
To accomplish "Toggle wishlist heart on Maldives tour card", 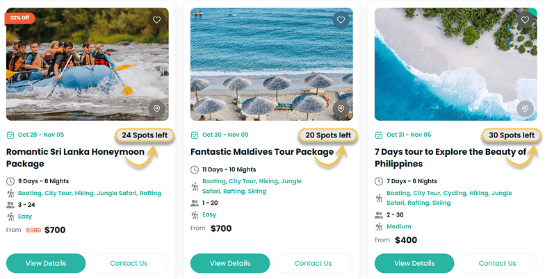I will (x=341, y=20).
